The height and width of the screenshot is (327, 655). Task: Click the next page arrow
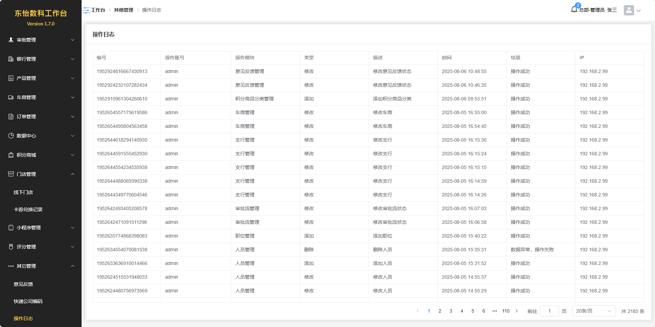point(517,311)
